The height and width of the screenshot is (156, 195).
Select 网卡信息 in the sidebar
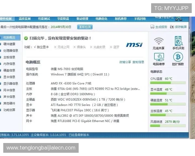coord(9,90)
